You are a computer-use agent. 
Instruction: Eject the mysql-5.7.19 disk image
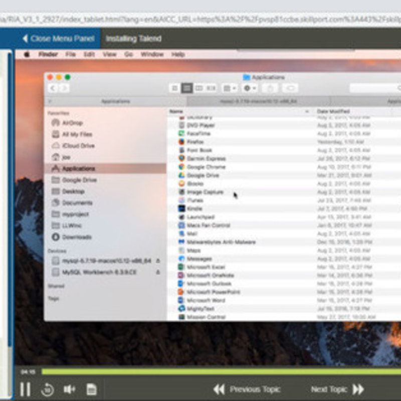158,261
